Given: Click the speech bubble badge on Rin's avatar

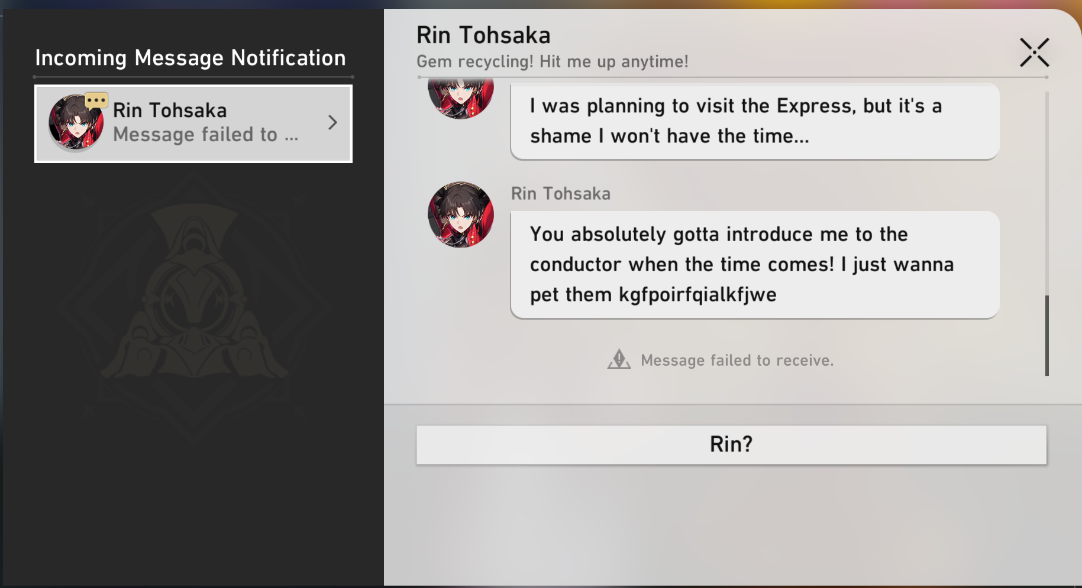Looking at the screenshot, I should [x=96, y=100].
